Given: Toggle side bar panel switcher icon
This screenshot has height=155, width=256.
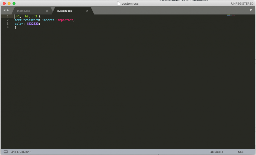Looking at the screenshot, I should (x=6, y=152).
